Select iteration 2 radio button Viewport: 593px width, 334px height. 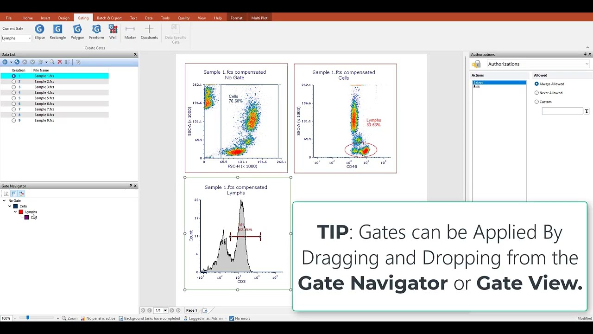point(13,82)
